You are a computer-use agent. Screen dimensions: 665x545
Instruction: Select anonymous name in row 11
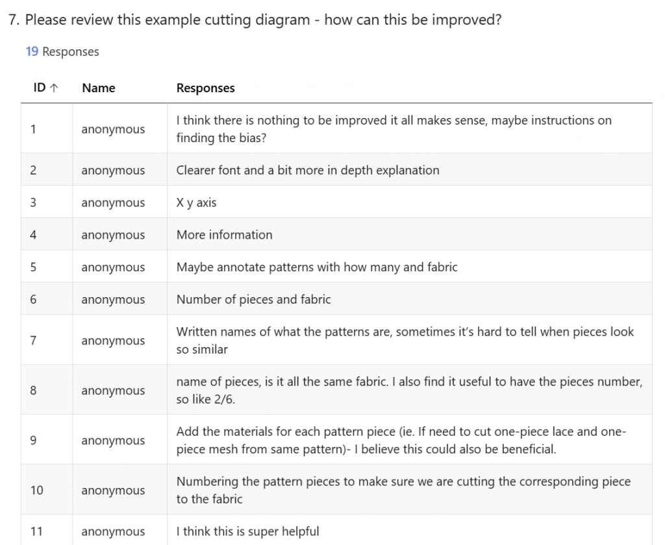(113, 531)
